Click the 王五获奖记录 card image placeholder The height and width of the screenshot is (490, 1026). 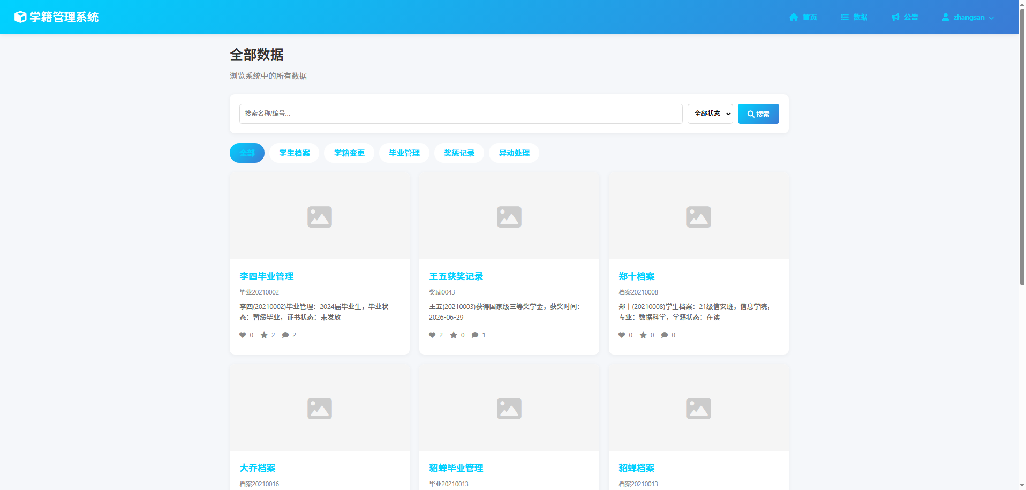(509, 216)
